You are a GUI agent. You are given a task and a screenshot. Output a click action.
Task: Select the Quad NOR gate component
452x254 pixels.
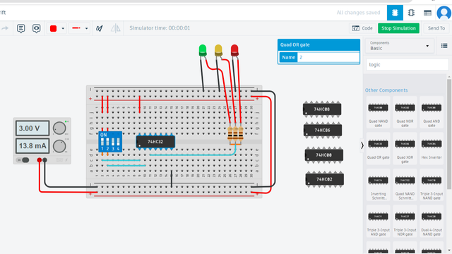405,113
